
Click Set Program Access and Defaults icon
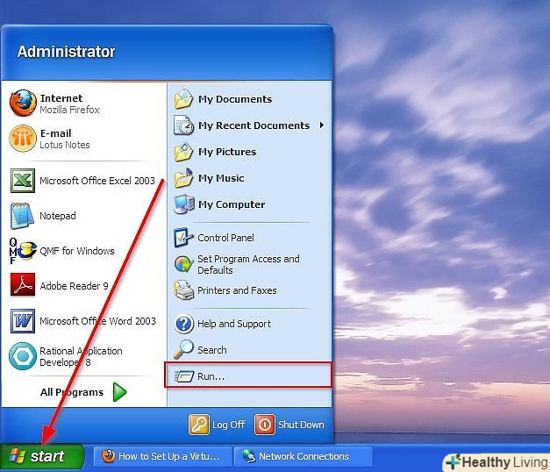pyautogui.click(x=184, y=264)
